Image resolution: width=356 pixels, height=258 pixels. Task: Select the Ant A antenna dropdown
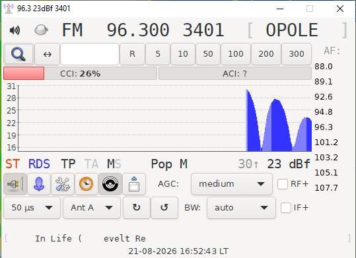pos(92,208)
